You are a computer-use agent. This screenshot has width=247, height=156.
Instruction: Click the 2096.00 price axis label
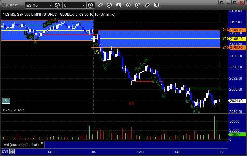236,67
